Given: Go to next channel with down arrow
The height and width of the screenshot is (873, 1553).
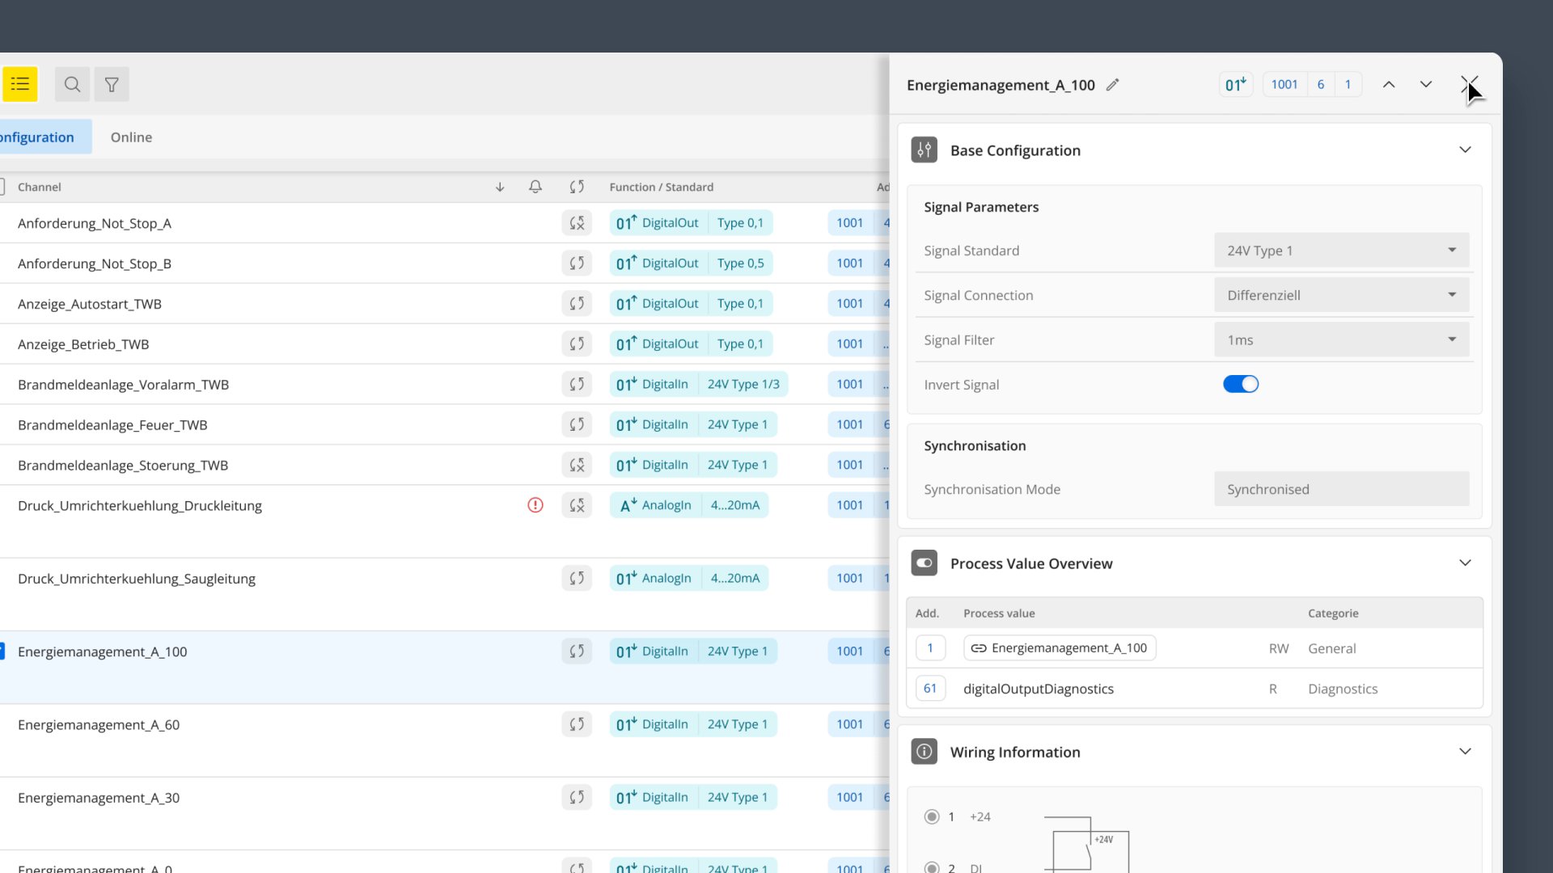Looking at the screenshot, I should click(x=1426, y=85).
